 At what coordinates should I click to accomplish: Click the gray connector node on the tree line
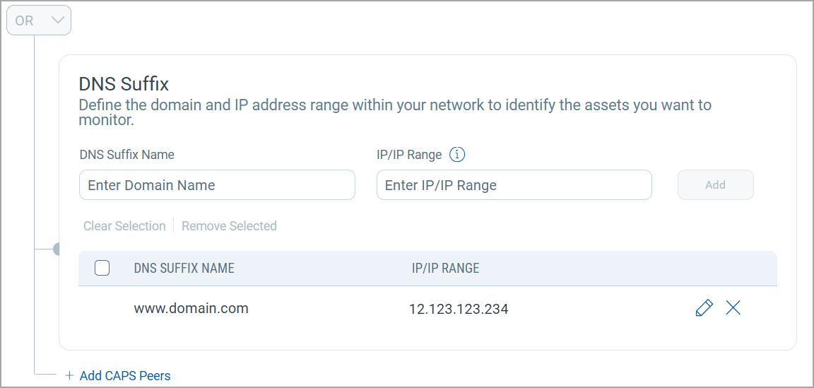pyautogui.click(x=57, y=249)
